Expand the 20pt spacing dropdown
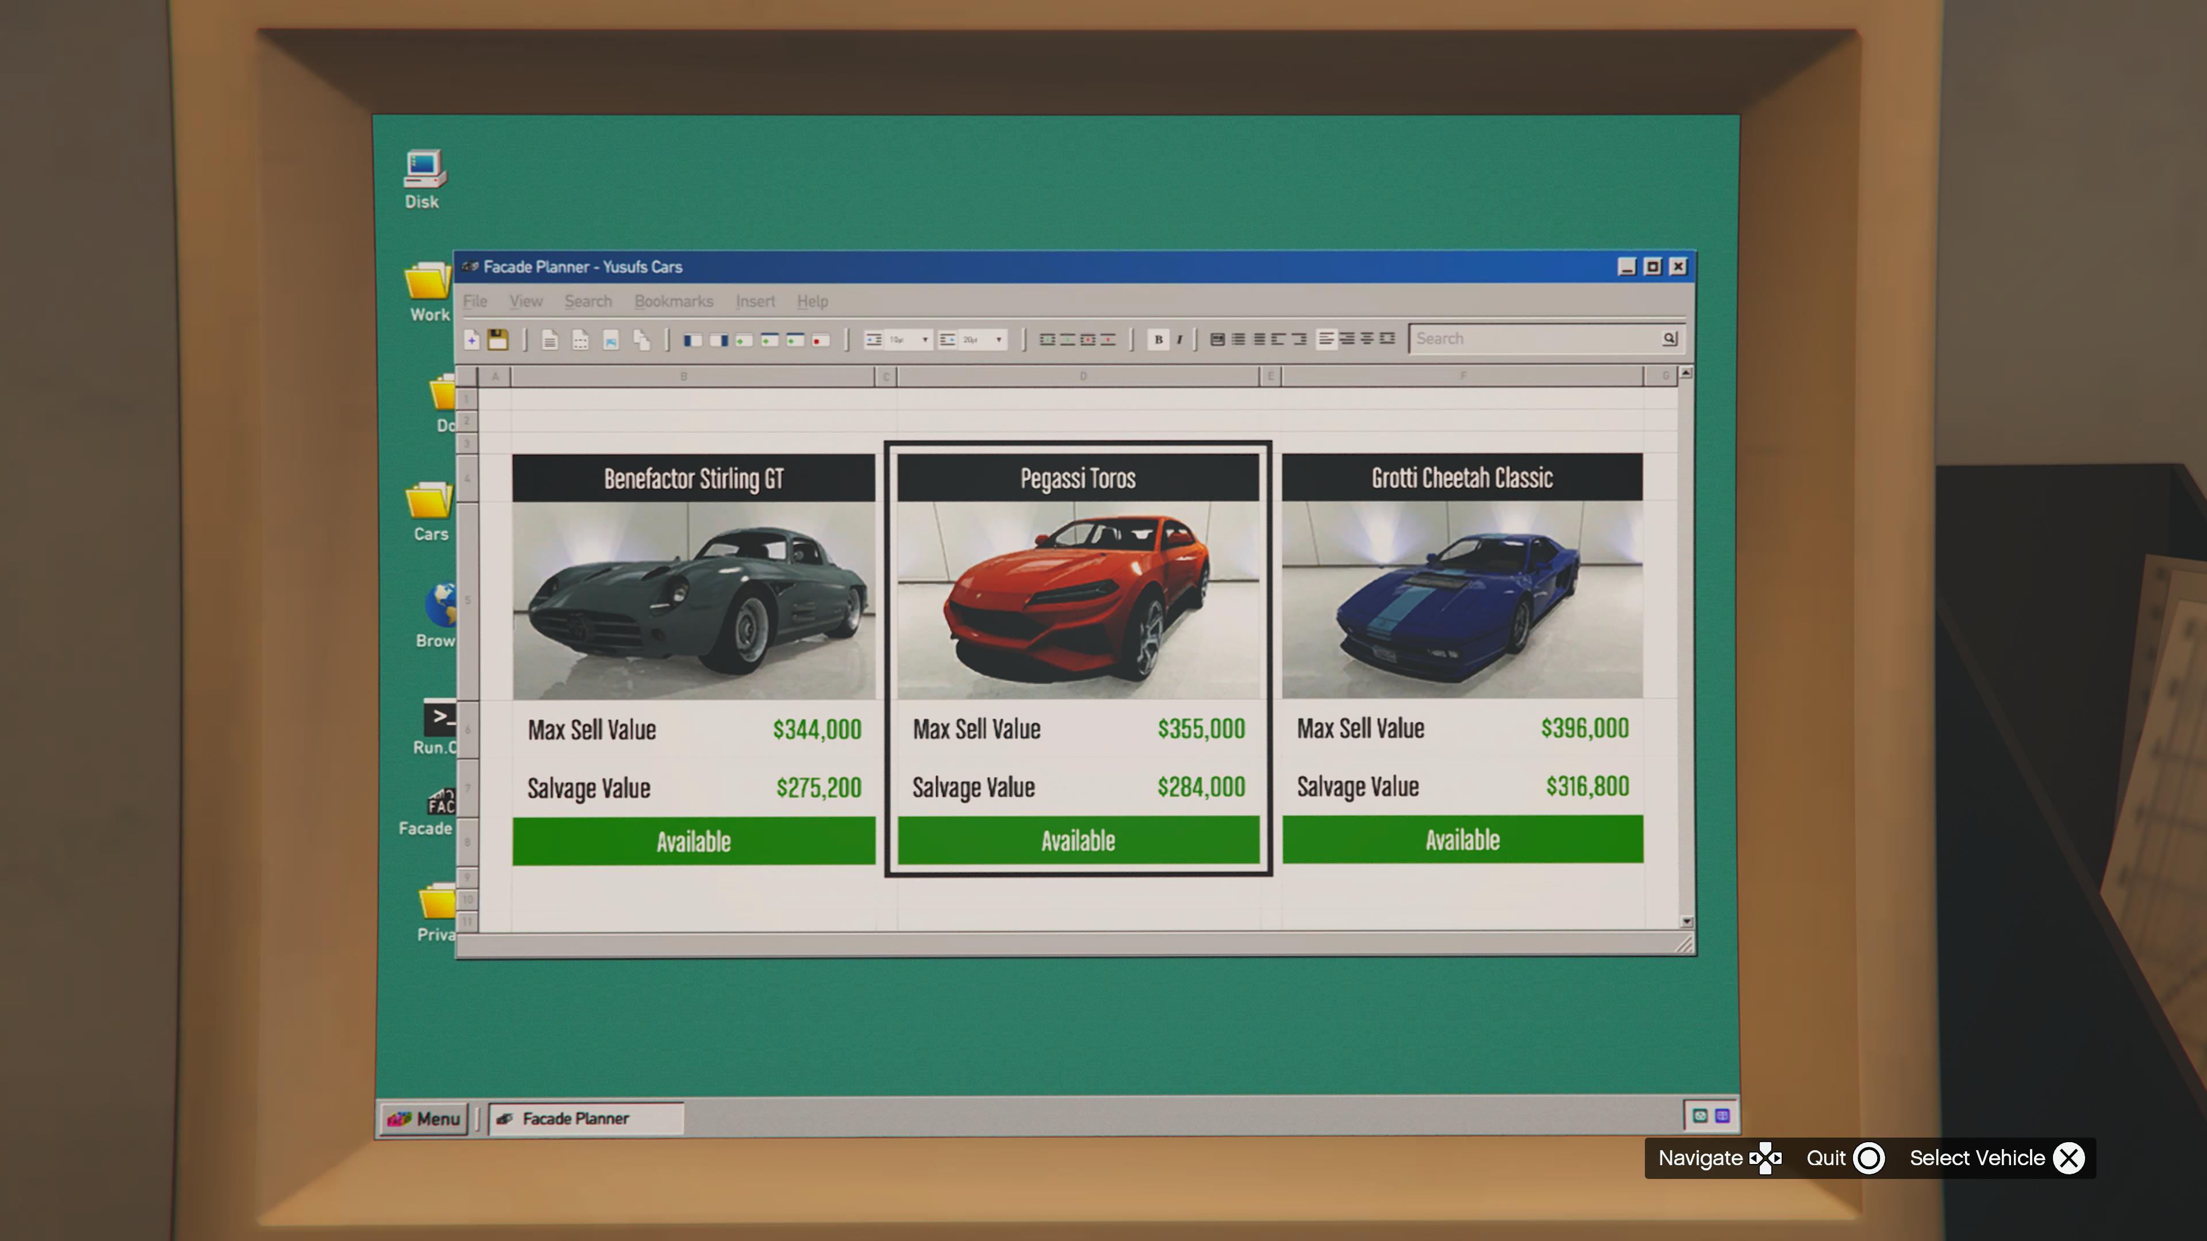 click(x=998, y=340)
